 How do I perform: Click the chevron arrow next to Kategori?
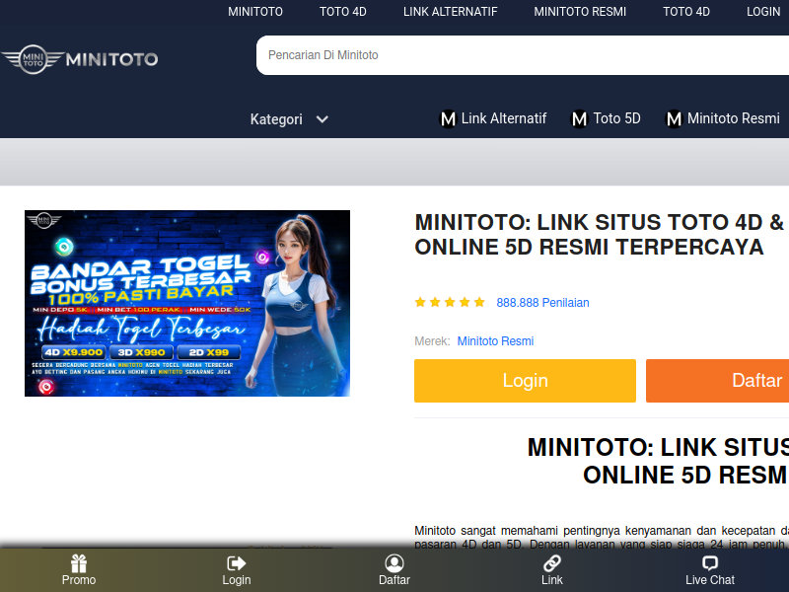pyautogui.click(x=322, y=119)
